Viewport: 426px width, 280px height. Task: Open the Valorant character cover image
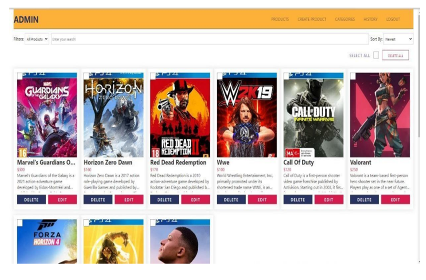coord(380,115)
